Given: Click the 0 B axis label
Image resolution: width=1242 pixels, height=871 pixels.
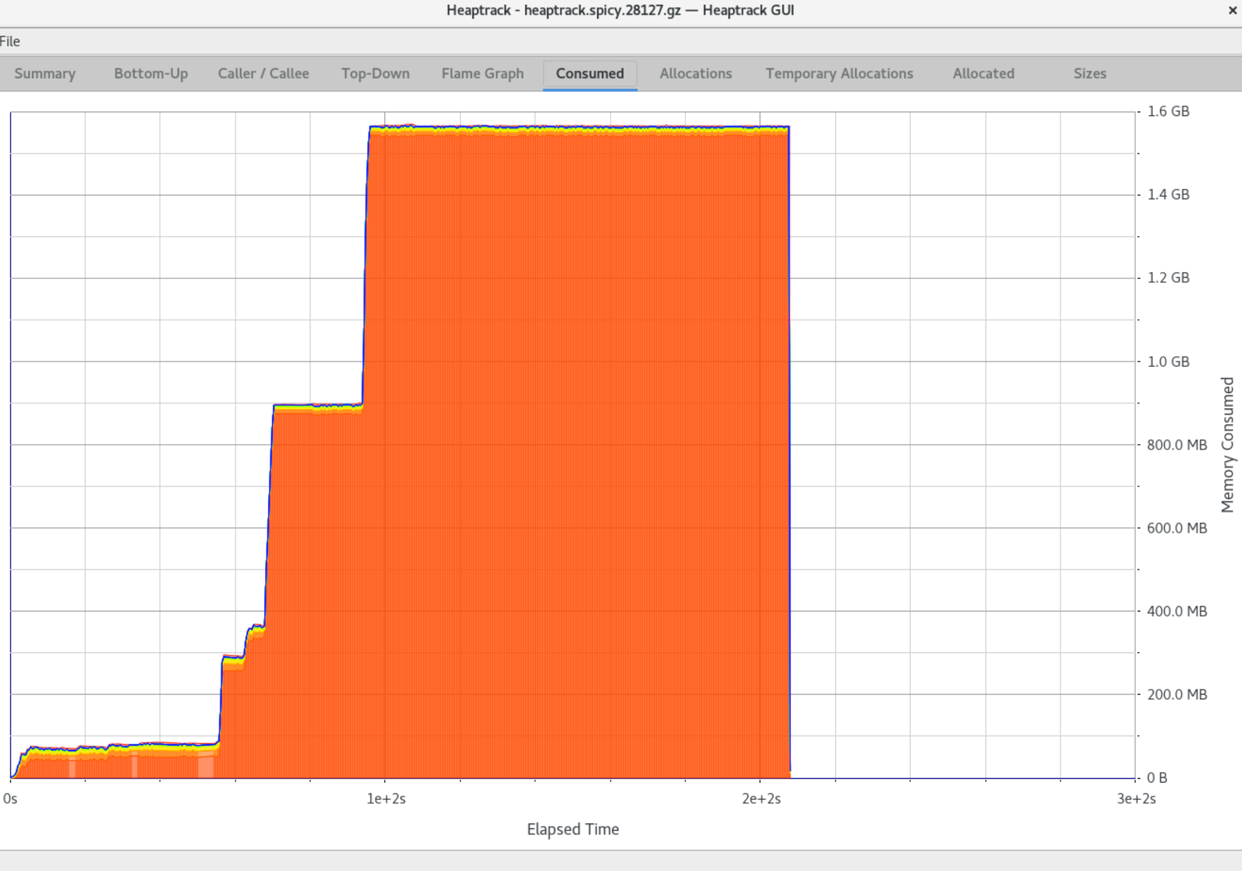Looking at the screenshot, I should click(1157, 778).
